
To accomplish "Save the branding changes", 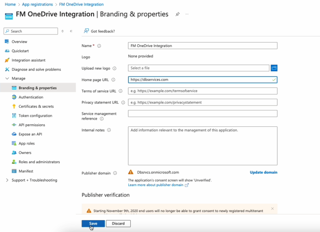I will pos(93,224).
